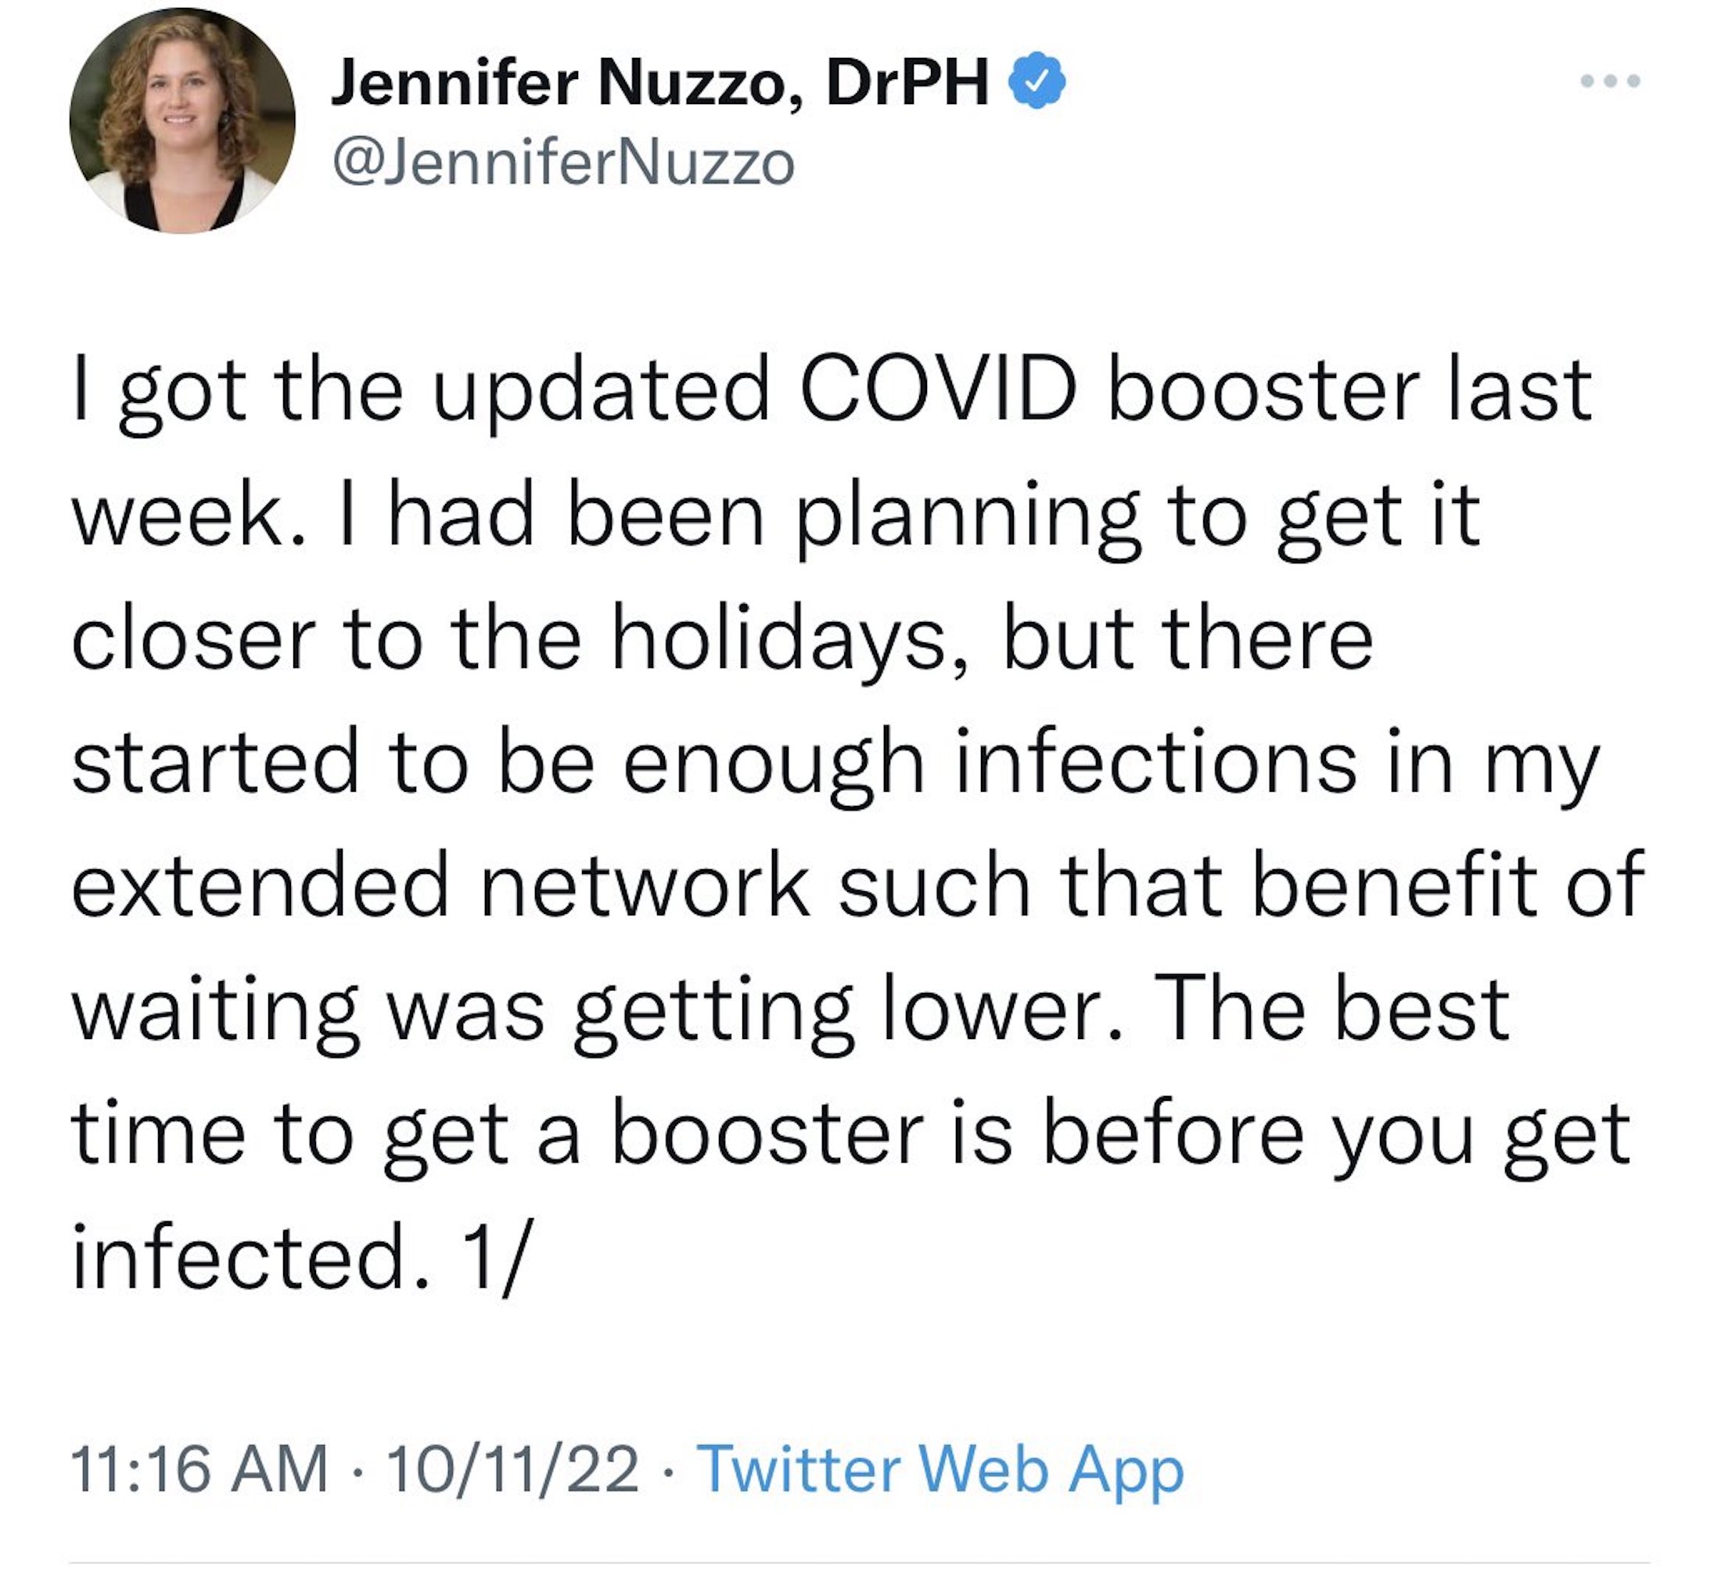Click the word waiting in the tweet
The height and width of the screenshot is (1571, 1721).
point(215,1012)
